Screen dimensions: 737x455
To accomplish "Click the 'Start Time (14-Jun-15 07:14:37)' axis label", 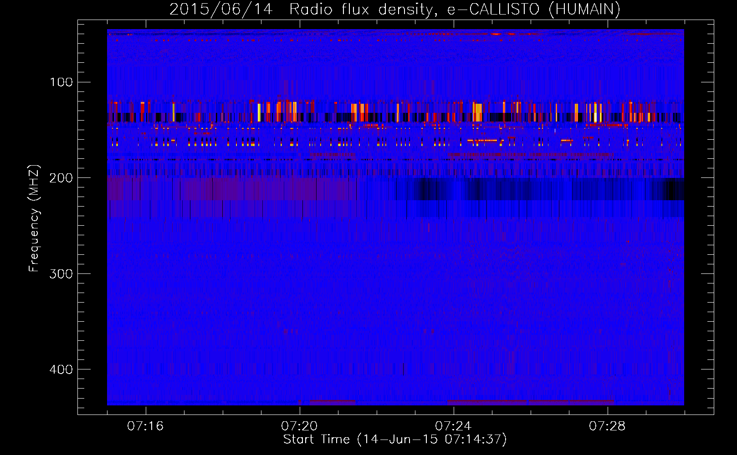I will 395,440.
